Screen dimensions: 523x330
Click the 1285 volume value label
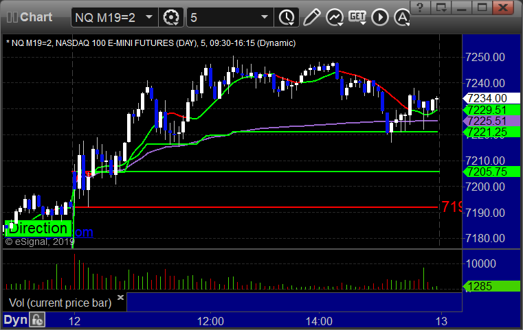coord(491,286)
